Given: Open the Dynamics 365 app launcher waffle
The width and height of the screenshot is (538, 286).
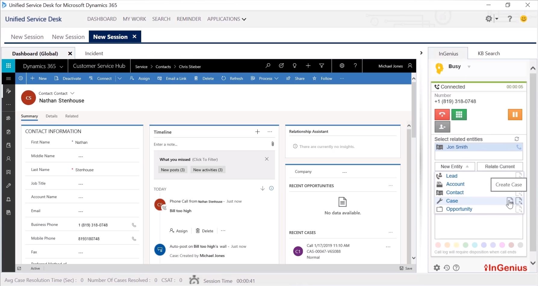Looking at the screenshot, I should coord(8,66).
